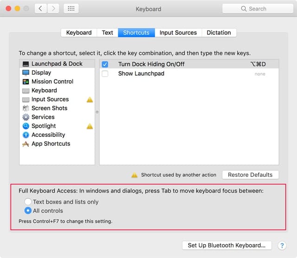Open the Services gear icon category
Viewport: 297px width, 258px height.
(26, 117)
